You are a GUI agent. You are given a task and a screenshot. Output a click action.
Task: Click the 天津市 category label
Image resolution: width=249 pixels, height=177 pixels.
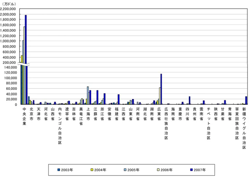click(x=38, y=114)
